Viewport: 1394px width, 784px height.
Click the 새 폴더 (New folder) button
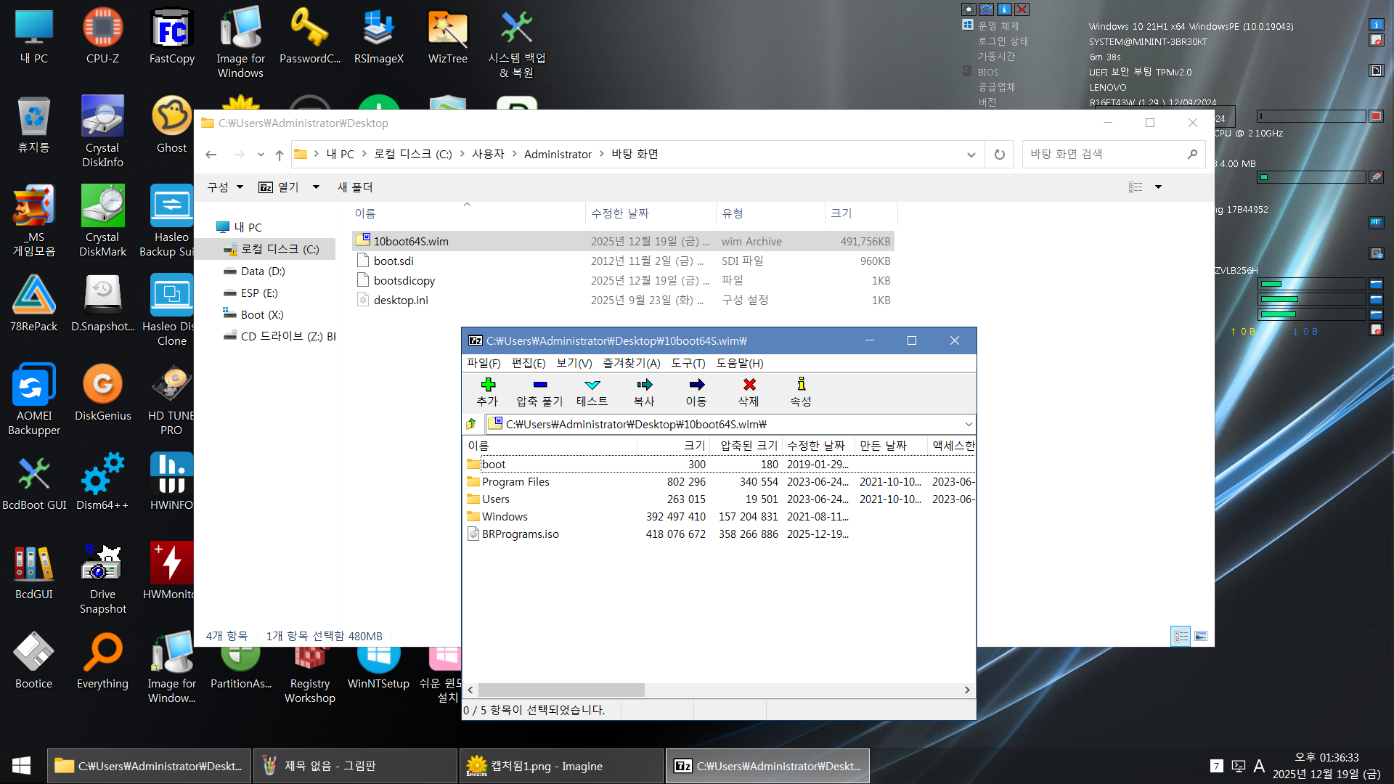(x=354, y=187)
